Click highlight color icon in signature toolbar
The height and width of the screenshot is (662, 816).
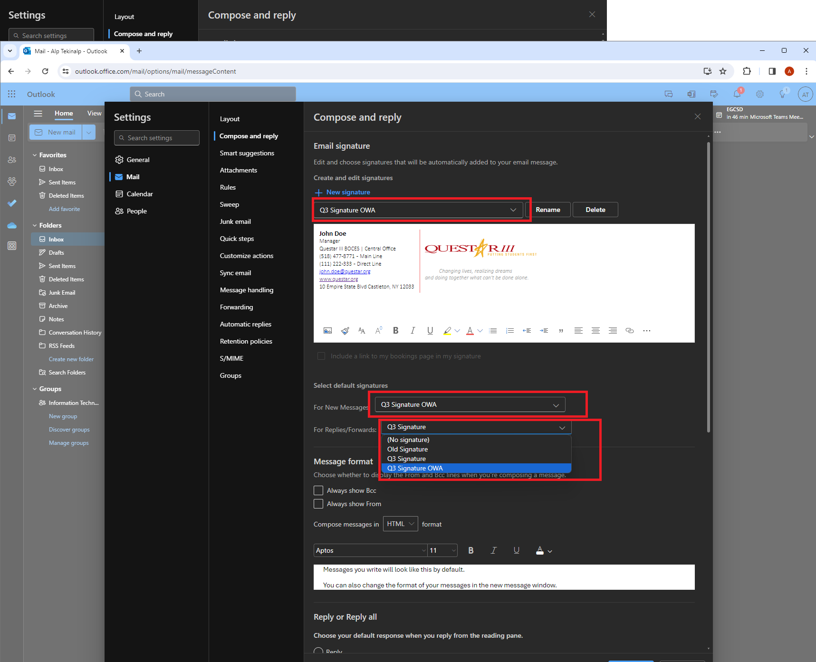point(447,331)
